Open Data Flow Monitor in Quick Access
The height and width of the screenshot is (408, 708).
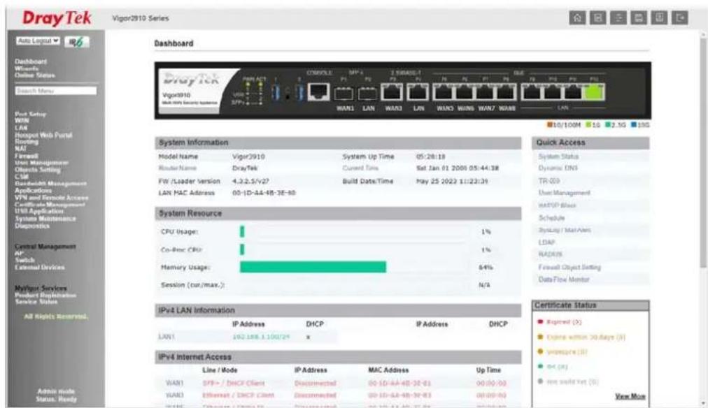[x=563, y=279]
